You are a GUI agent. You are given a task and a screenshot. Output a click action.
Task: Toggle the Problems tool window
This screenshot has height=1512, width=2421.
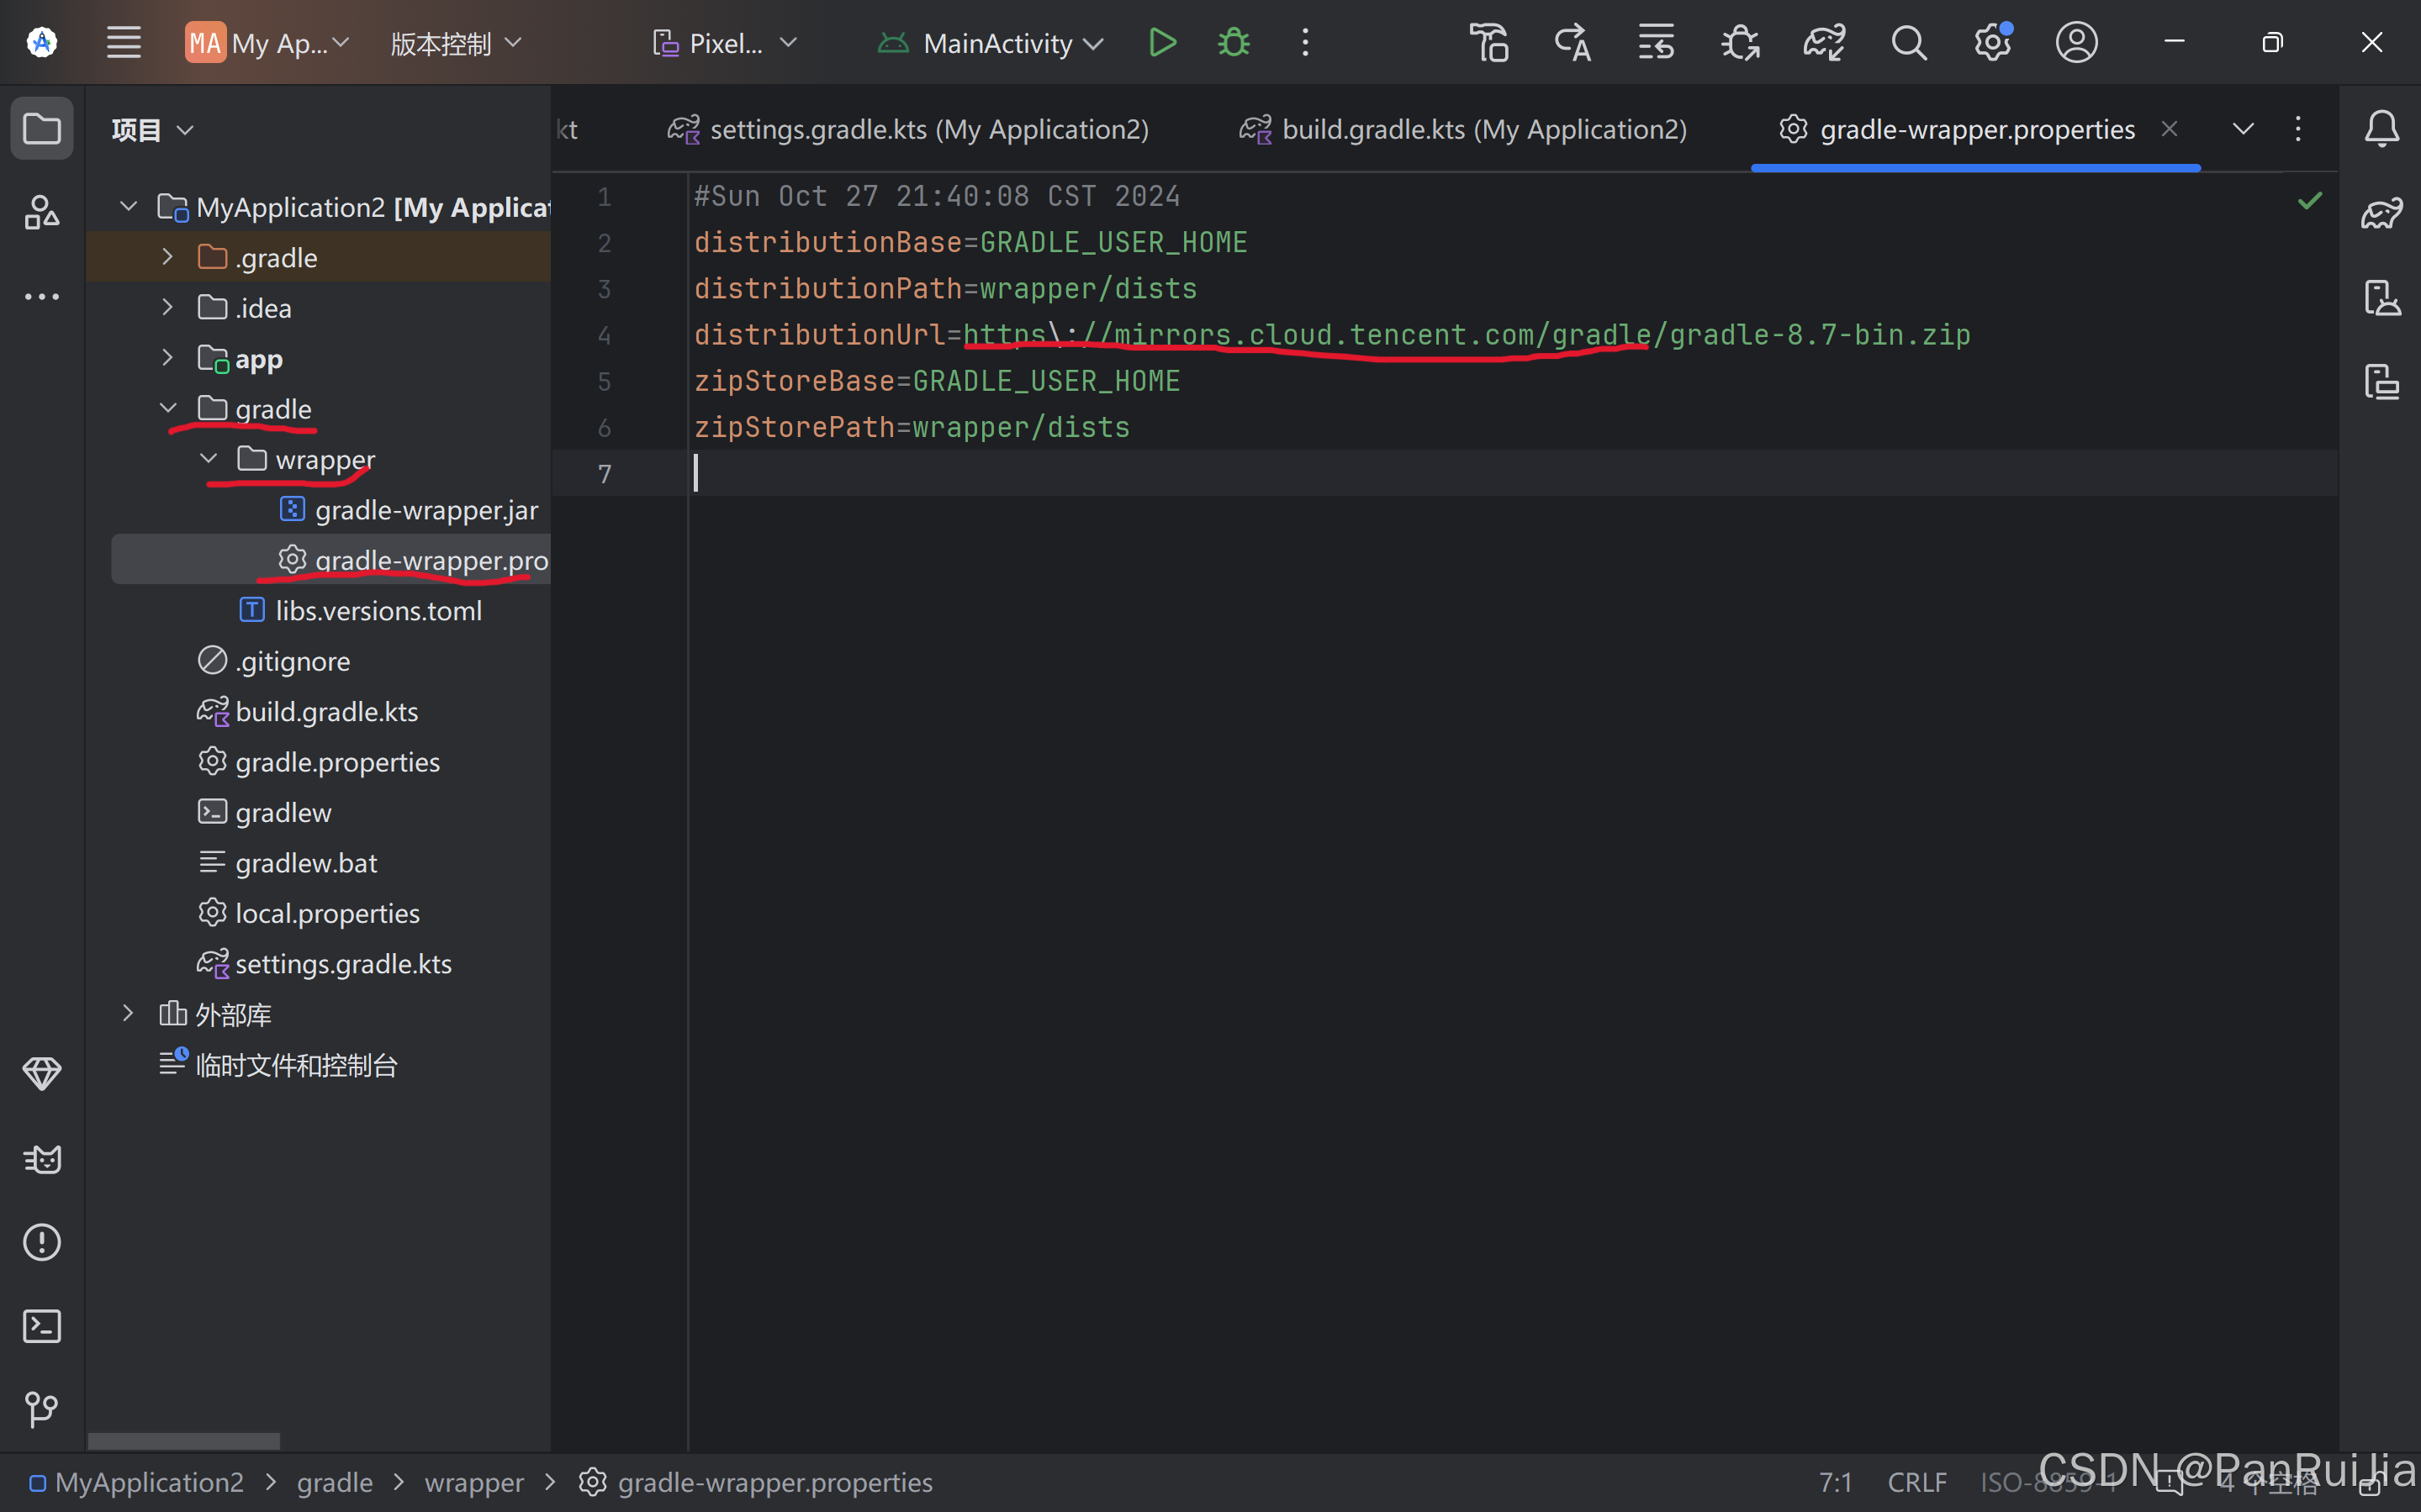coord(41,1243)
